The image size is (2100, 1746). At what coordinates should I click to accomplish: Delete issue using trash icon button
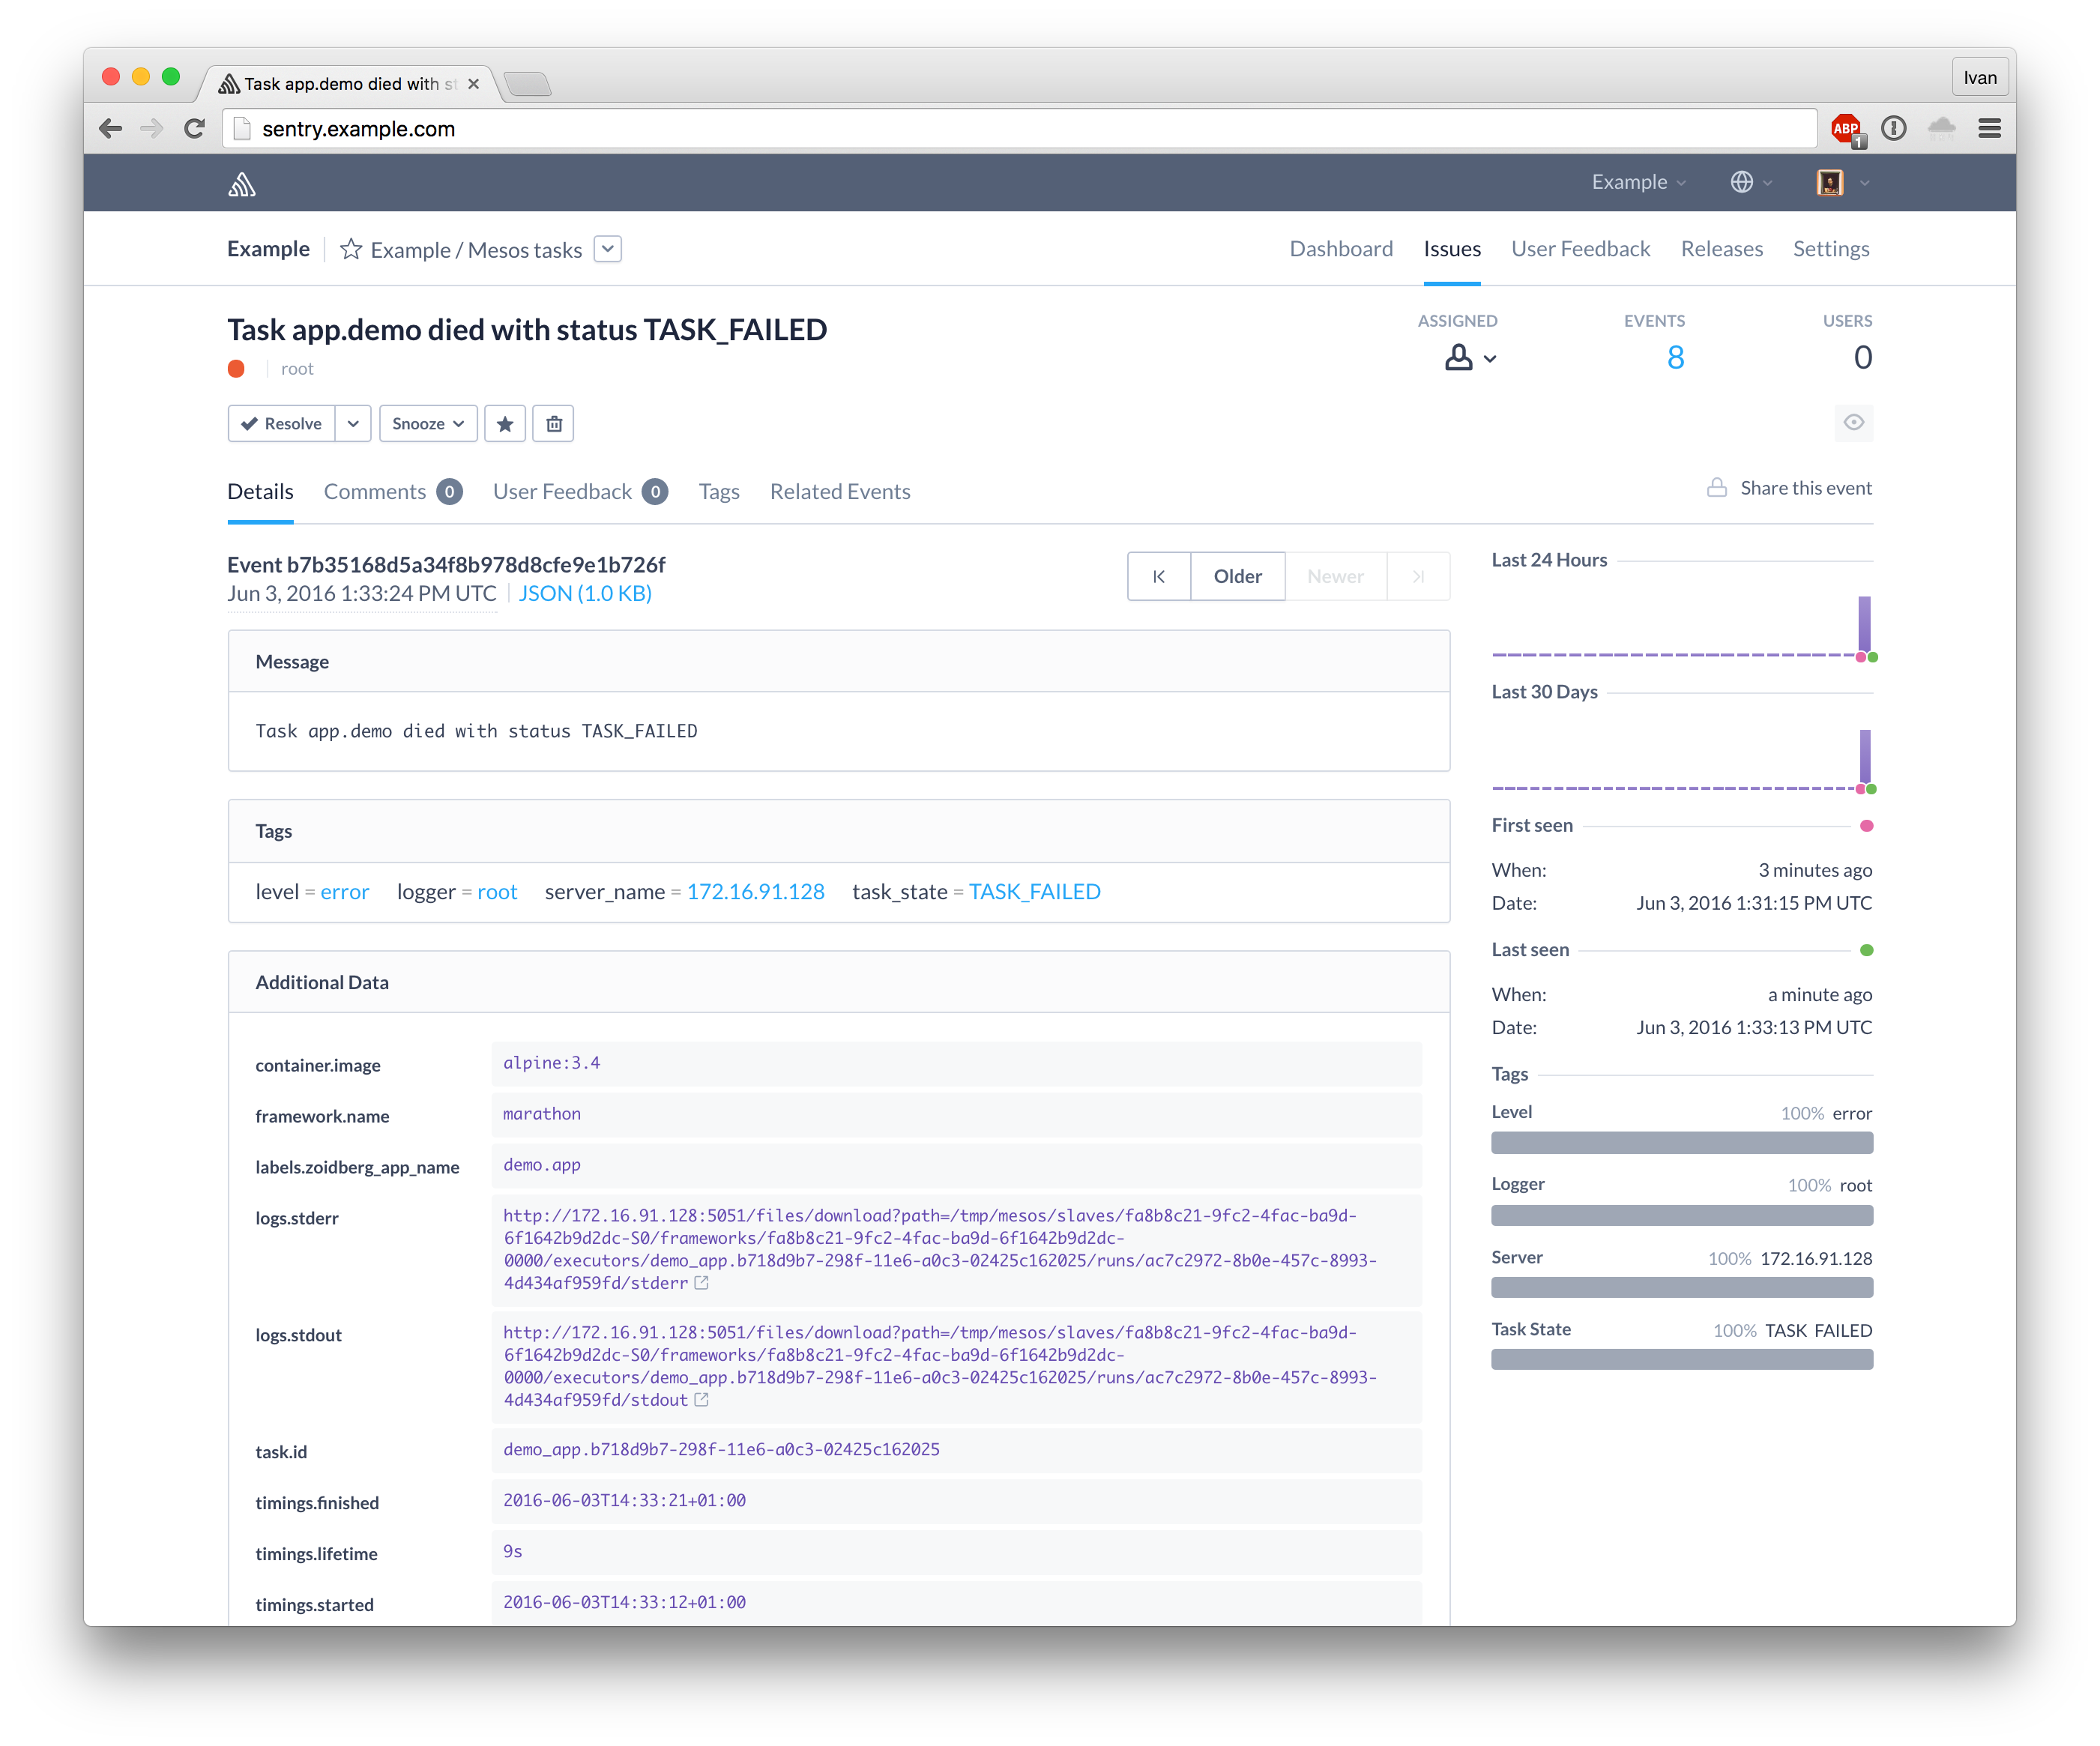tap(554, 424)
